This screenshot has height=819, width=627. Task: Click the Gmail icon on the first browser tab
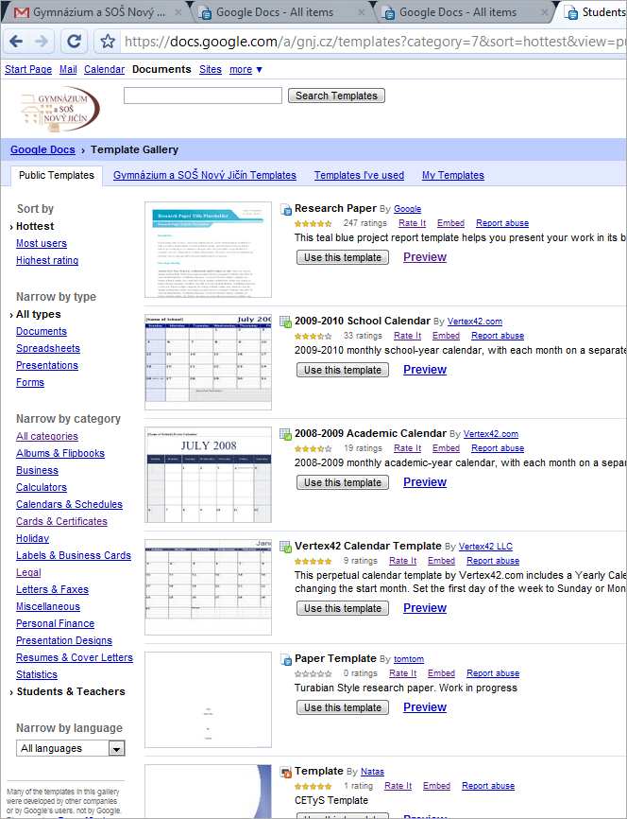coord(22,12)
